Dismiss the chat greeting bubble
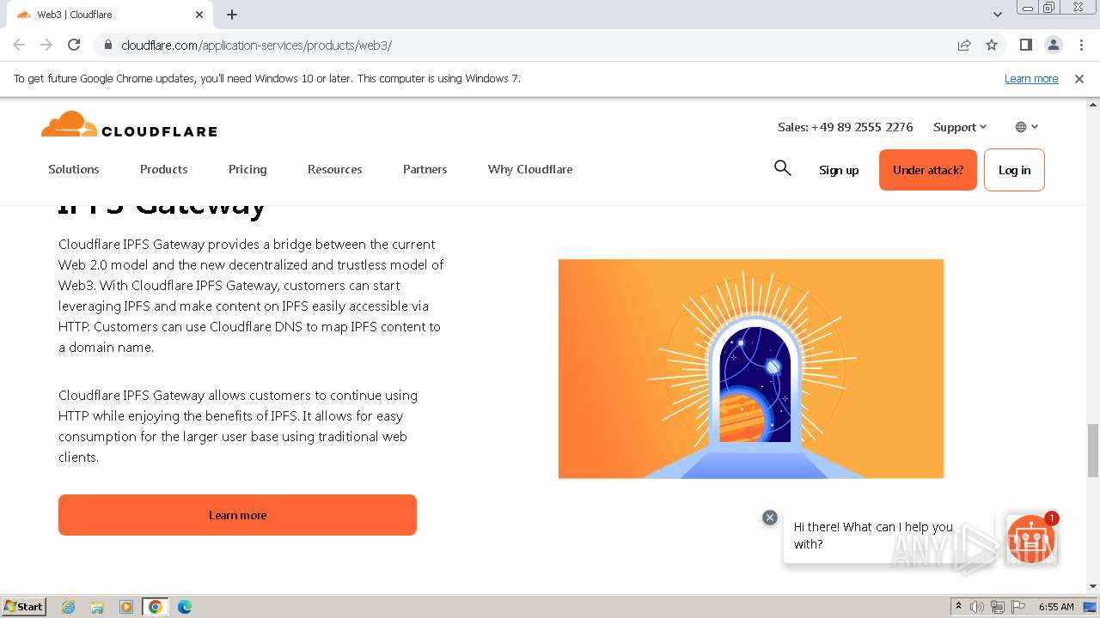The width and height of the screenshot is (1100, 618). 770,518
